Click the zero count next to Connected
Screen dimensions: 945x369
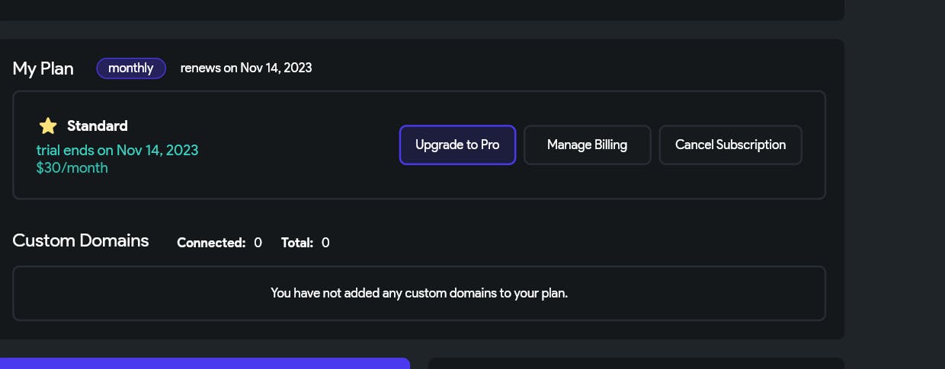pyautogui.click(x=258, y=243)
